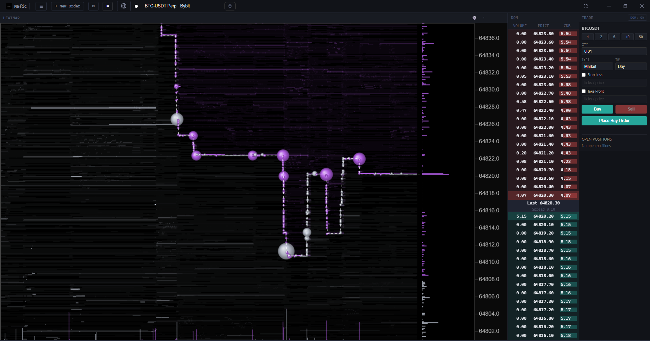The width and height of the screenshot is (650, 341).
Task: Click the best bid row 64820.20
Action: (x=543, y=216)
